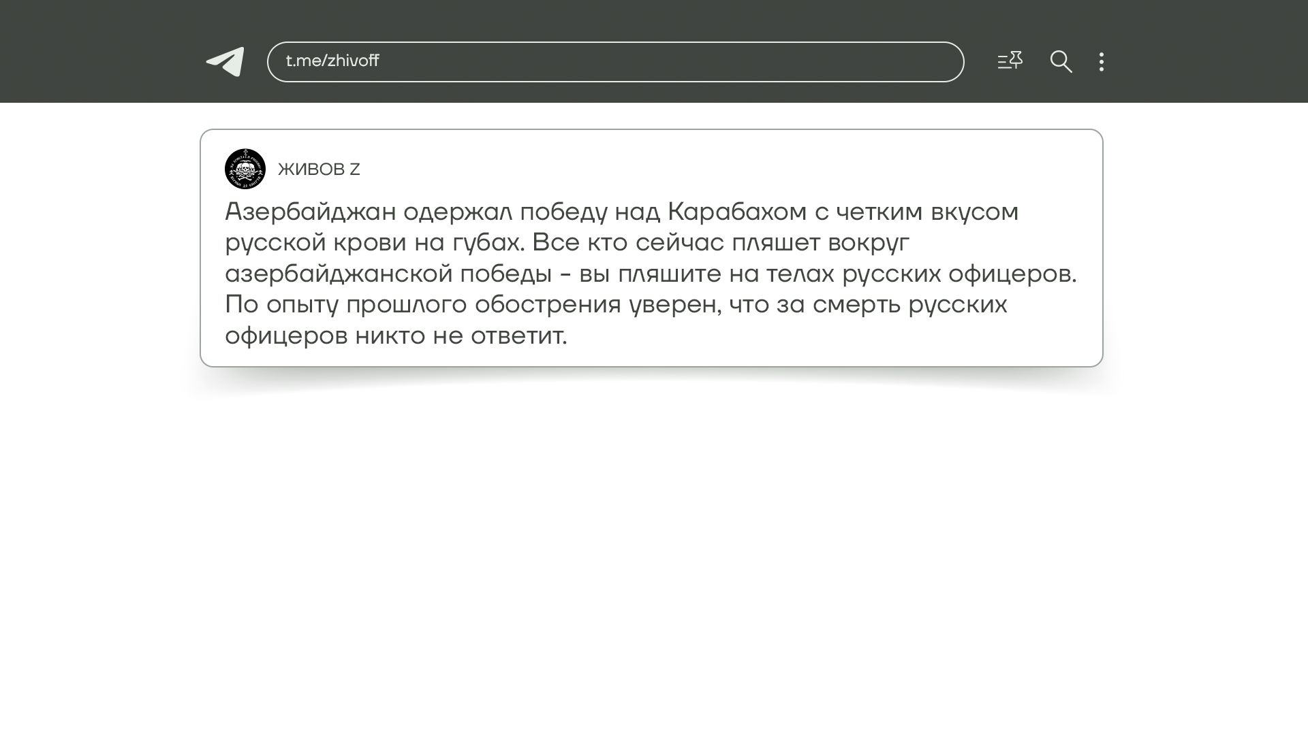1308x735 pixels.
Task: Open the three-dot more options menu
Action: click(1102, 62)
